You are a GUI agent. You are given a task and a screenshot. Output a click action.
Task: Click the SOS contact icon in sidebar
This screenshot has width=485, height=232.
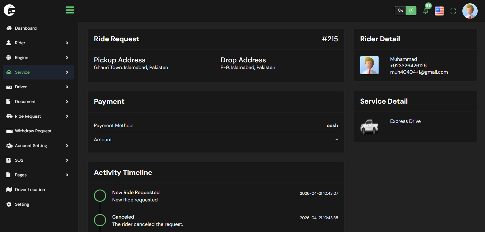point(9,160)
